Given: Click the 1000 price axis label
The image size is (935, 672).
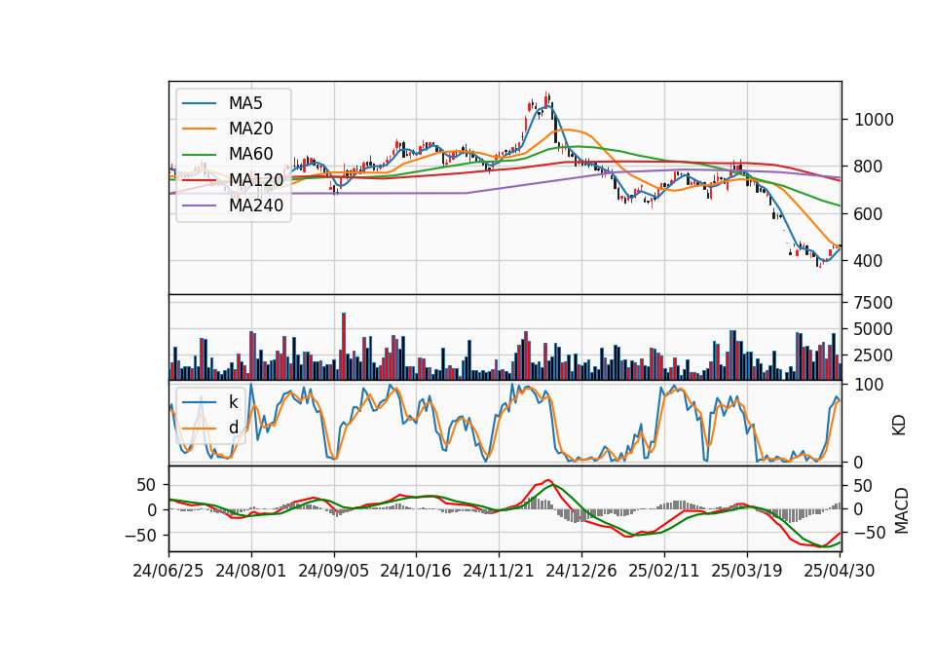Looking at the screenshot, I should pos(874,120).
